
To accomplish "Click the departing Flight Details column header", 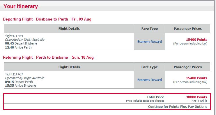I will [69, 29].
